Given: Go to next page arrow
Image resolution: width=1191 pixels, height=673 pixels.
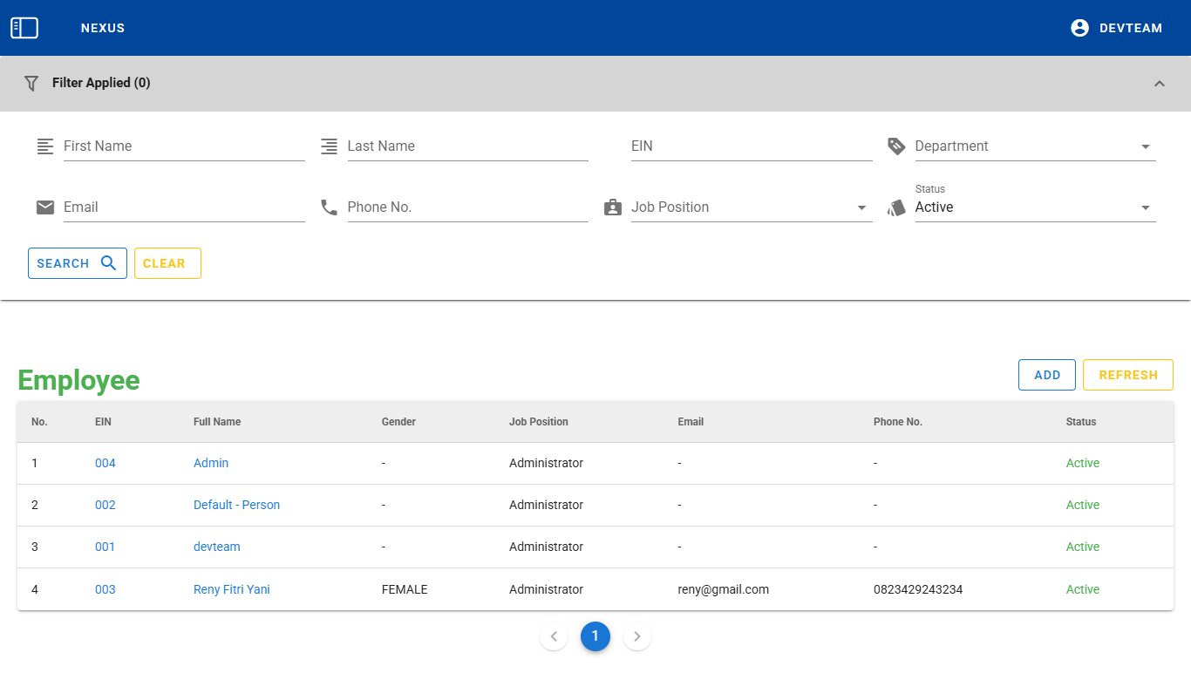Looking at the screenshot, I should point(637,636).
